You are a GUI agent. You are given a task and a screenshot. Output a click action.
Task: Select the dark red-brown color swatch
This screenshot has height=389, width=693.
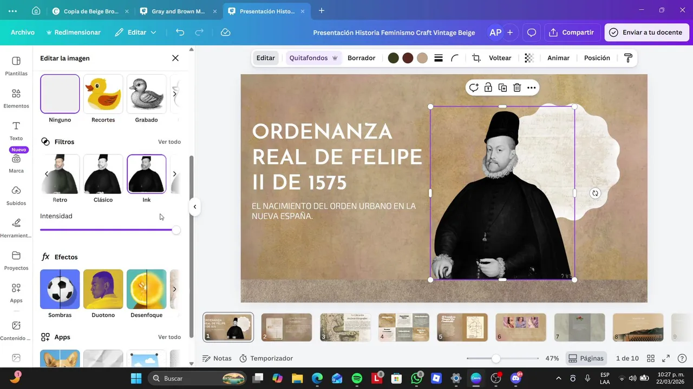(x=408, y=58)
